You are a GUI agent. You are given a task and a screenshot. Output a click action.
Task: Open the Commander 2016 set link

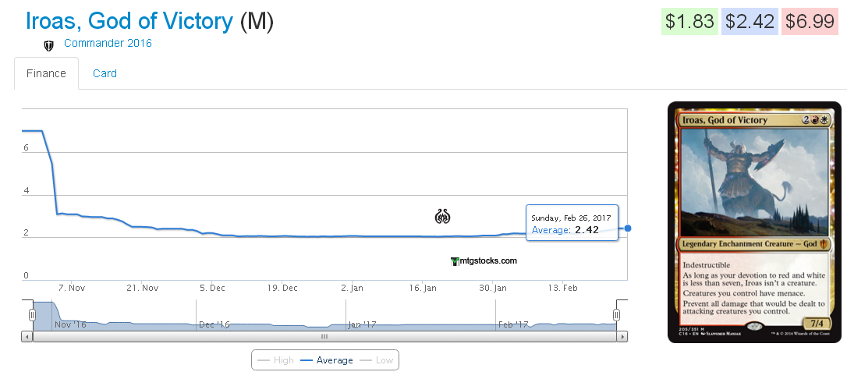coord(108,43)
